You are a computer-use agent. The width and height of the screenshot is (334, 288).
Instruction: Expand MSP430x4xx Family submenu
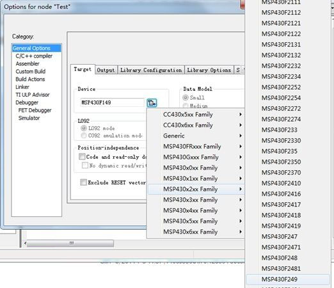click(196, 211)
